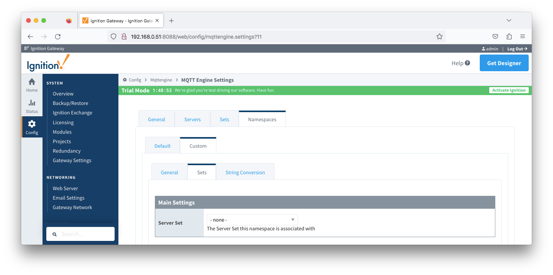Open the inner General tab under Custom

click(x=169, y=172)
